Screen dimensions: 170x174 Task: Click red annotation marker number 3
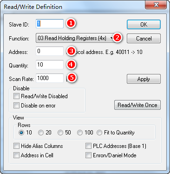[x=71, y=51]
